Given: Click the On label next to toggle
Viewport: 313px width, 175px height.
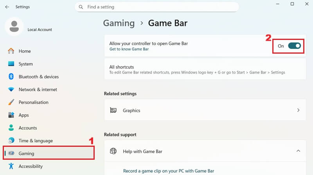Looking at the screenshot, I should (x=281, y=46).
